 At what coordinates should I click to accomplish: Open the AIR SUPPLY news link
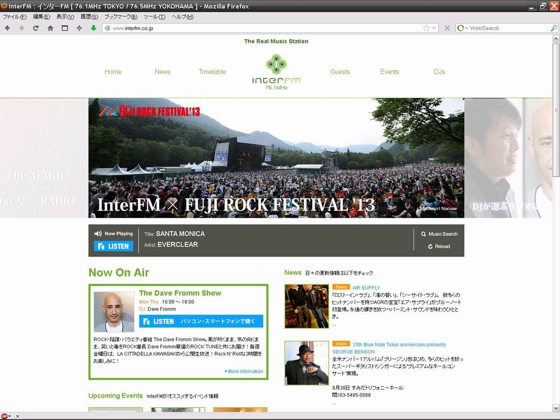point(366,288)
